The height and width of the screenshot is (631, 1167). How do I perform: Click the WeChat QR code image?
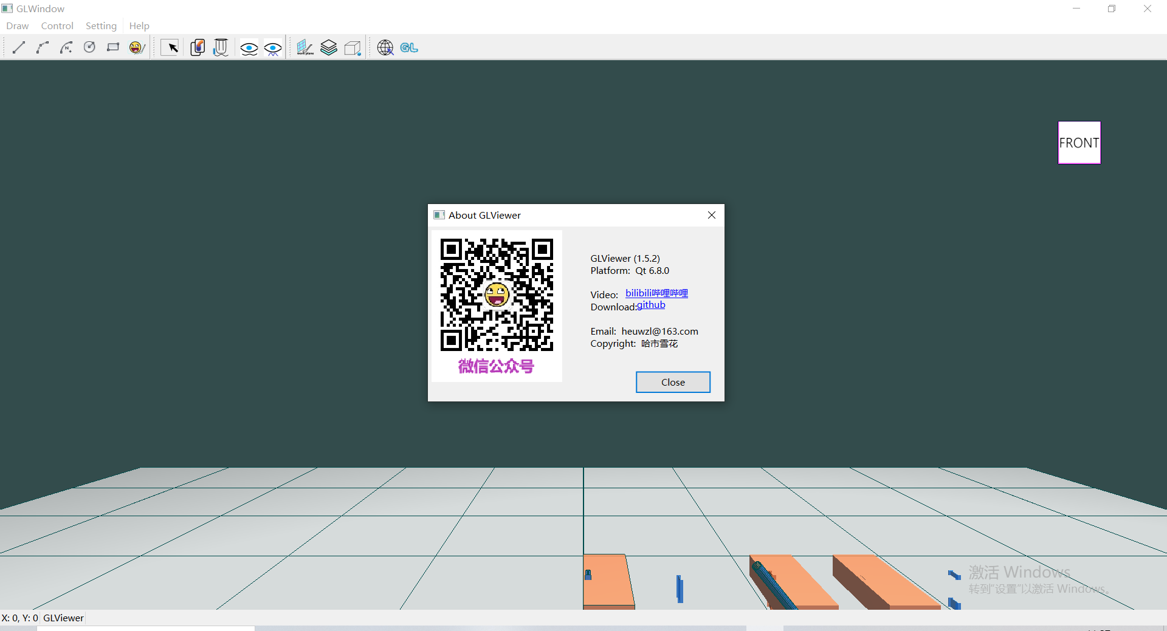click(x=497, y=295)
